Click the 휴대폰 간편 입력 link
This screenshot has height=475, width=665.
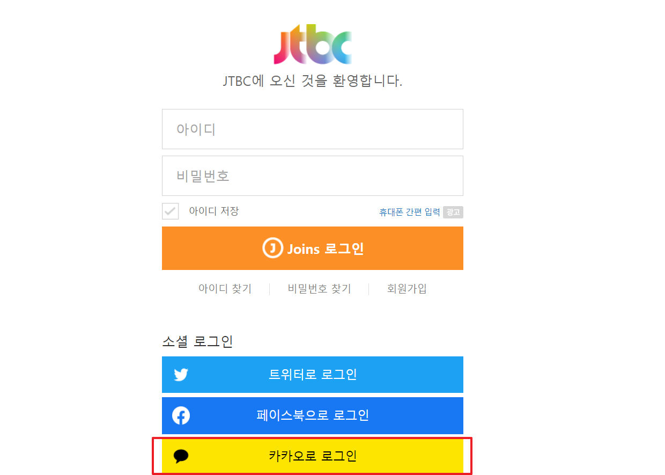point(409,211)
